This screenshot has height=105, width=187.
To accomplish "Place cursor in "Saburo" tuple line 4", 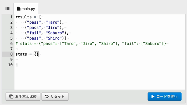I will 55,33.
